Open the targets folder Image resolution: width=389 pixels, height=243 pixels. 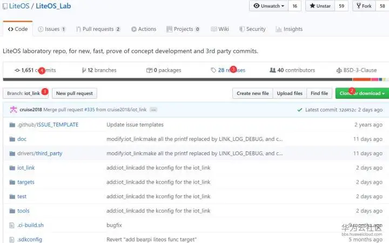pos(26,183)
